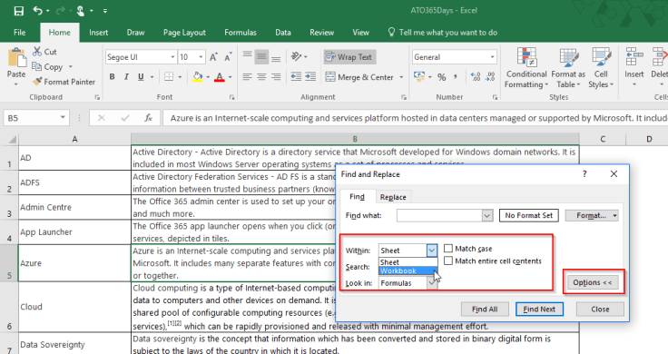Click Copy in the Clipboard group
The height and width of the screenshot is (354, 668).
coord(48,67)
